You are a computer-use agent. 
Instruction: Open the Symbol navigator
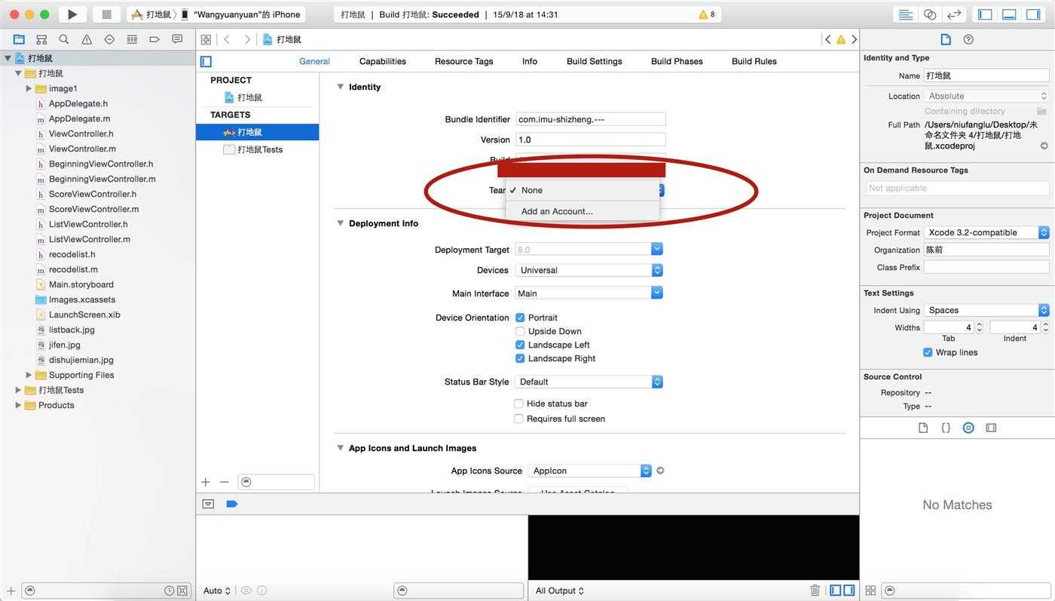pyautogui.click(x=41, y=39)
